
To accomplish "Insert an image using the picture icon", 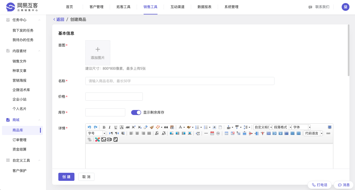I will [104, 139].
